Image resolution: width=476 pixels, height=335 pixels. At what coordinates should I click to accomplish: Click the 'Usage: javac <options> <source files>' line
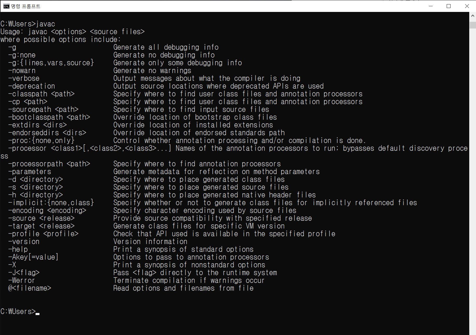pyautogui.click(x=72, y=32)
